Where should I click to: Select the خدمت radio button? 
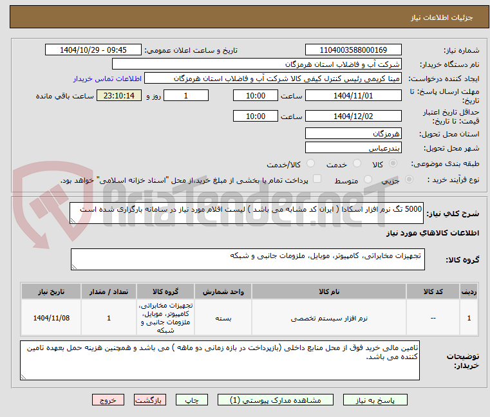coord(357,163)
